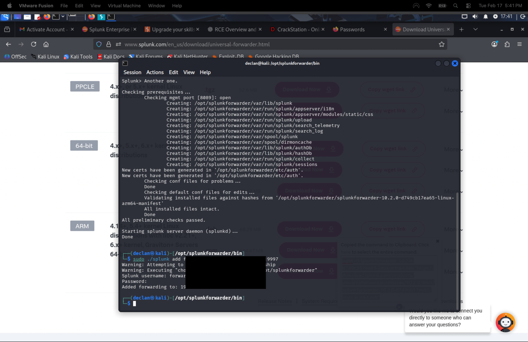Open macOS Control Center icon
528x342 pixels.
(x=468, y=6)
